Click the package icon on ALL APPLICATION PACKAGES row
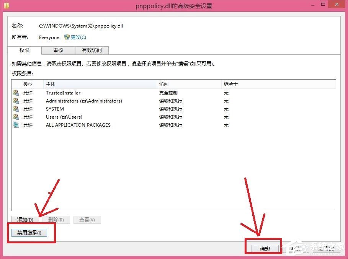348x259 pixels. 16,125
